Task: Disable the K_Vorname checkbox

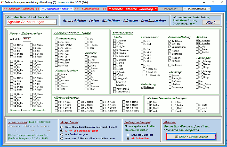Action: [x=115, y=50]
